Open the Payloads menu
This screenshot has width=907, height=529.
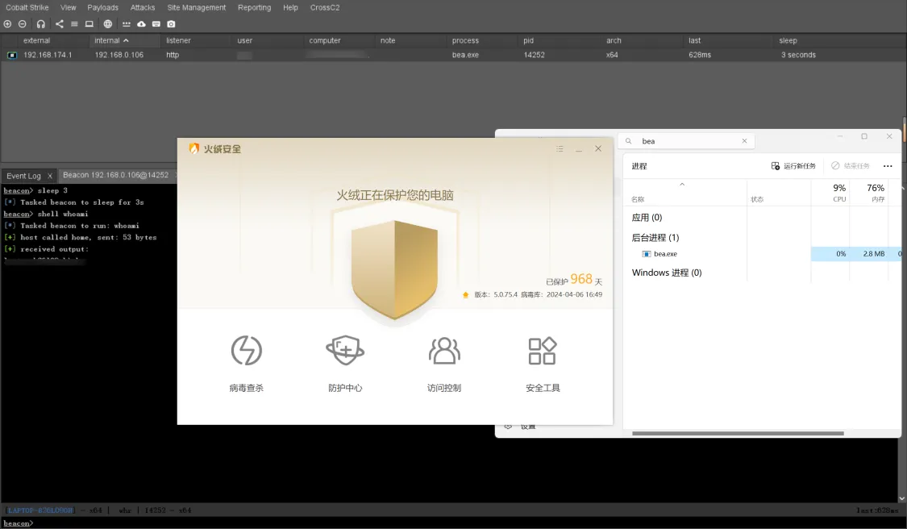coord(103,7)
